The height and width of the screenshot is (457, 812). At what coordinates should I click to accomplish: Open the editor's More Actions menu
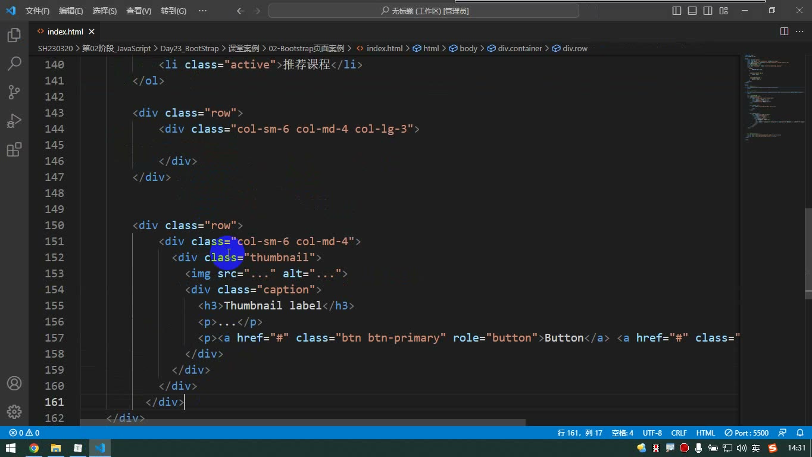click(x=799, y=32)
